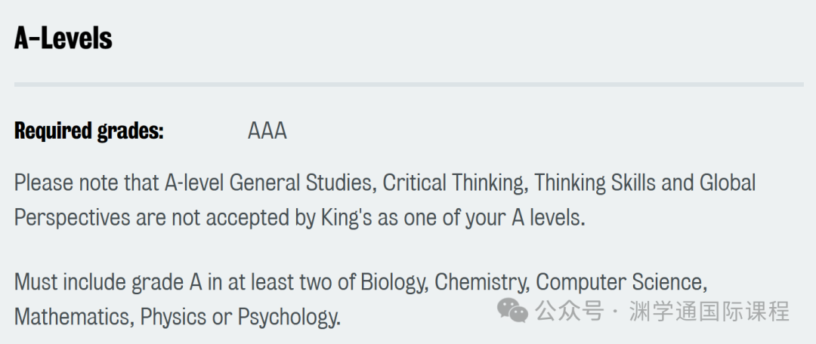The width and height of the screenshot is (816, 344).
Task: Select the AAA grade text
Action: pos(267,131)
